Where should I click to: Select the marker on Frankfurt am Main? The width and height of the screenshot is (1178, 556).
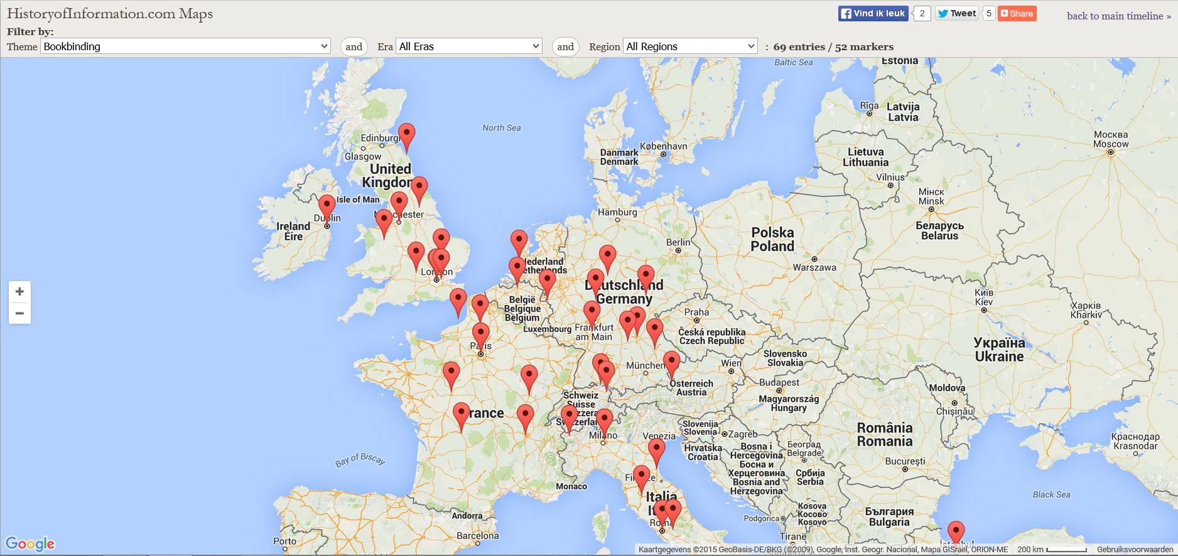[592, 316]
